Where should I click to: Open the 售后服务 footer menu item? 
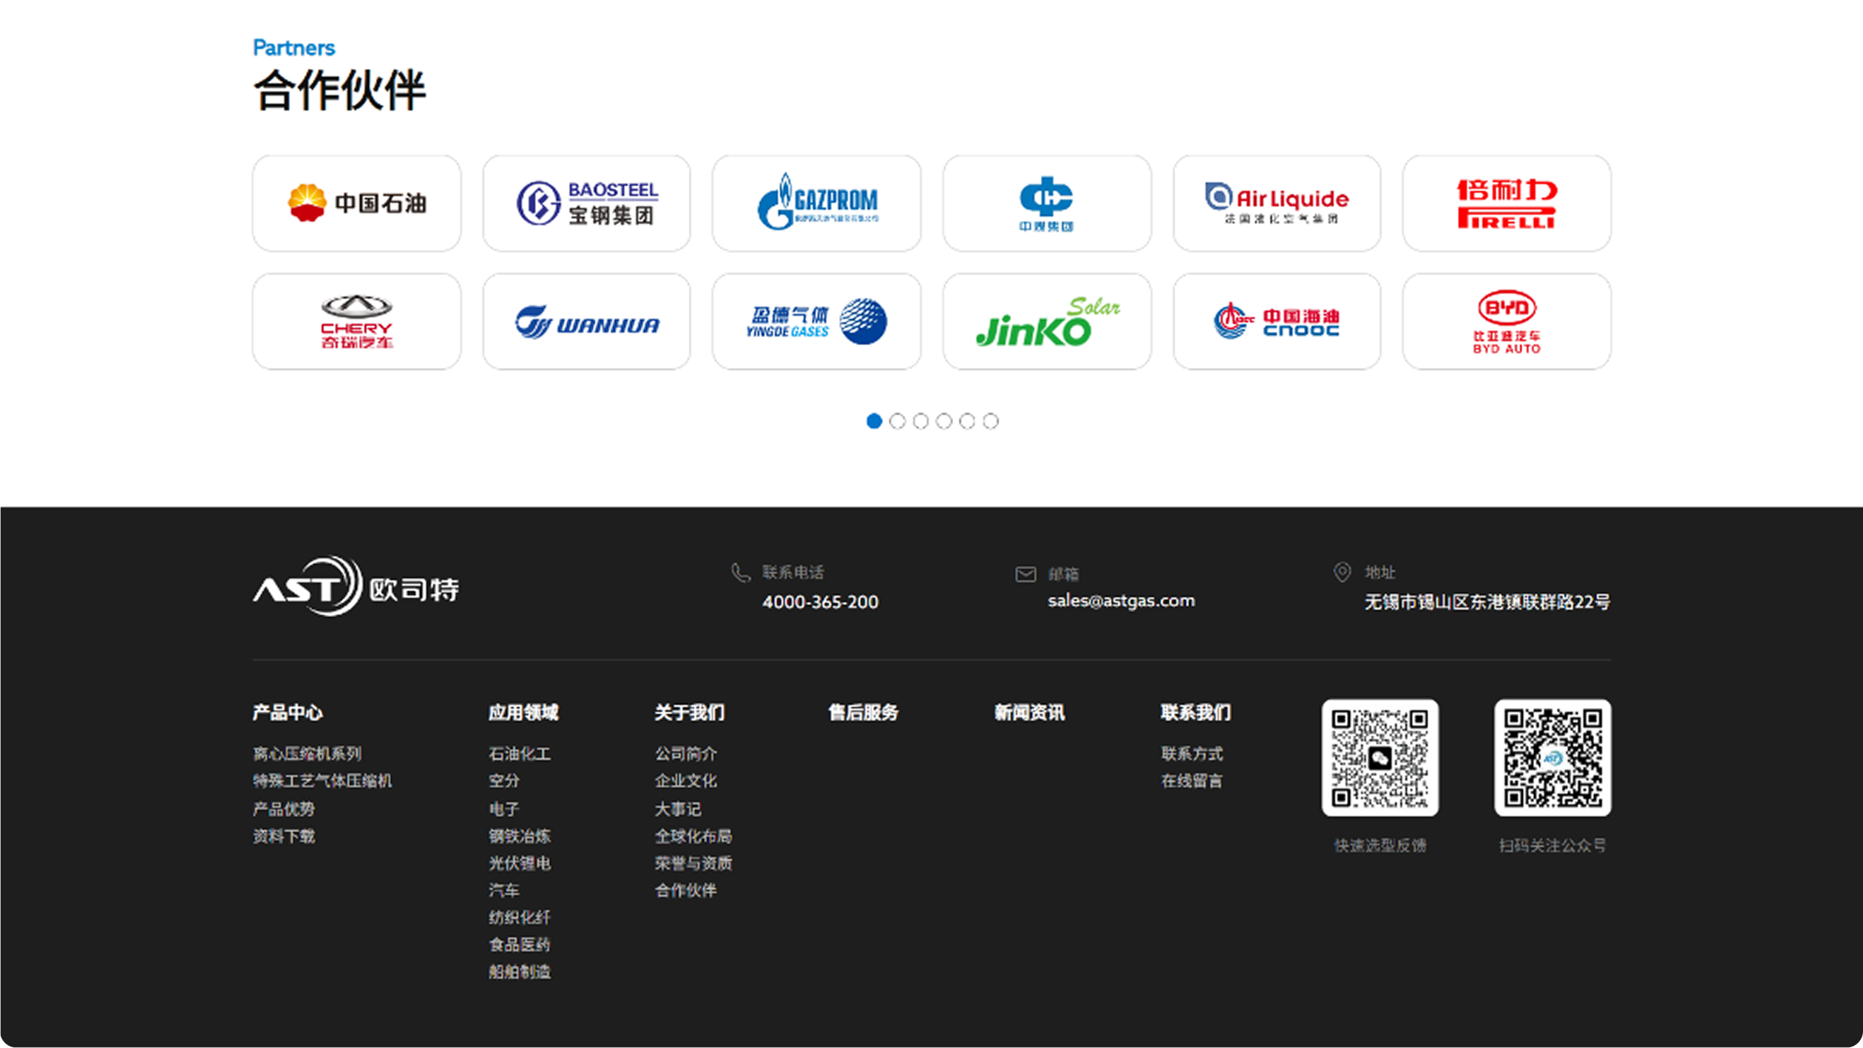tap(863, 712)
